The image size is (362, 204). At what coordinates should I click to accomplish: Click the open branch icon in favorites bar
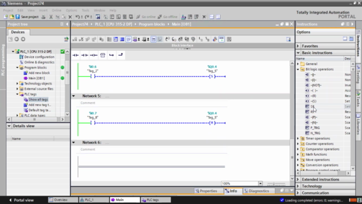[x=111, y=56]
